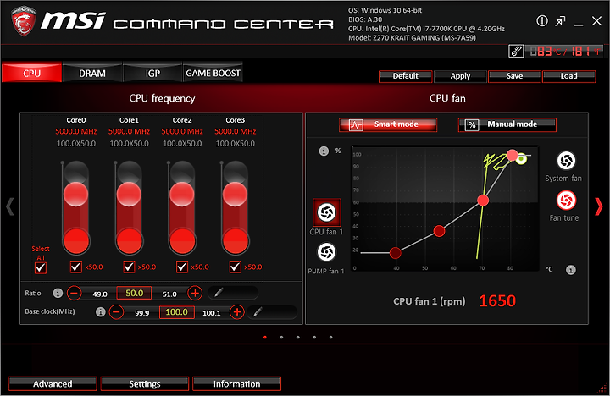Go to previous panel with left arrow
610x396 pixels.
point(9,206)
